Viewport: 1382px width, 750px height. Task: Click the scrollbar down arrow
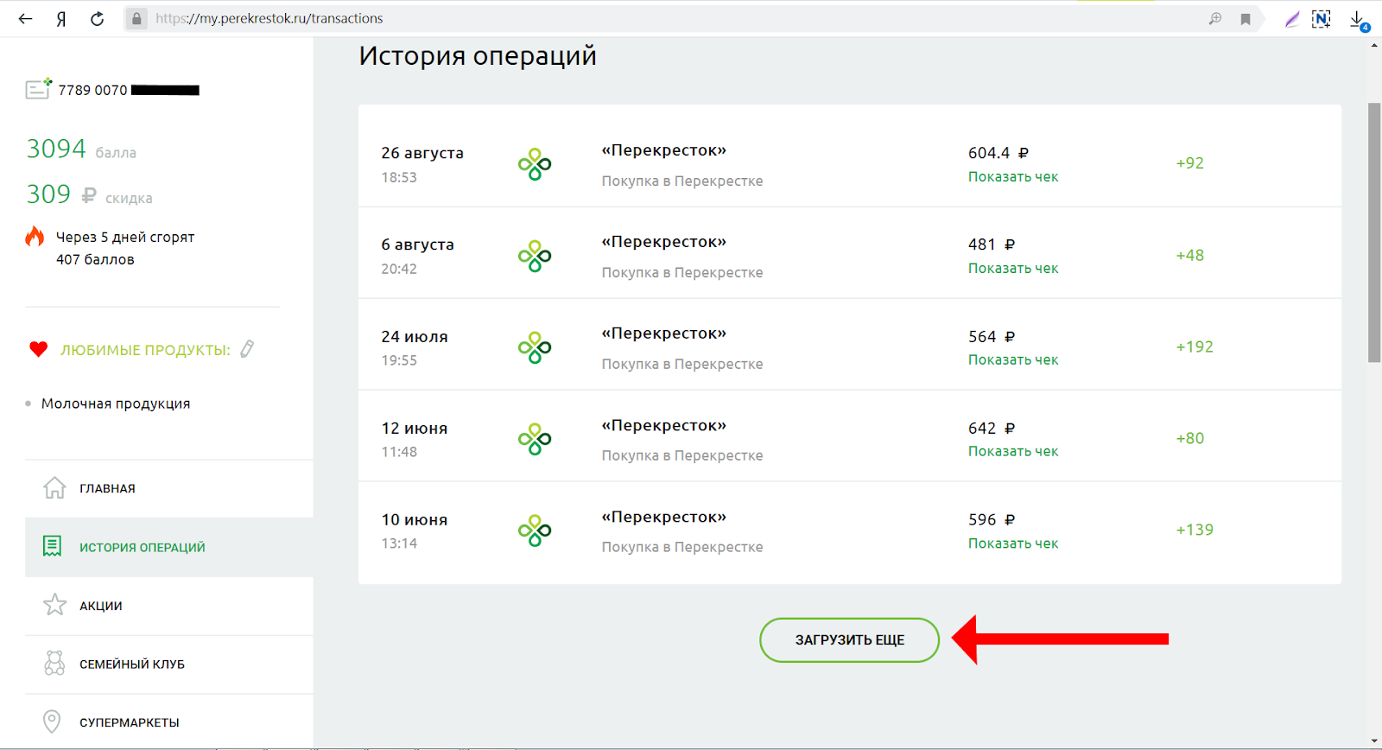pos(1374,741)
